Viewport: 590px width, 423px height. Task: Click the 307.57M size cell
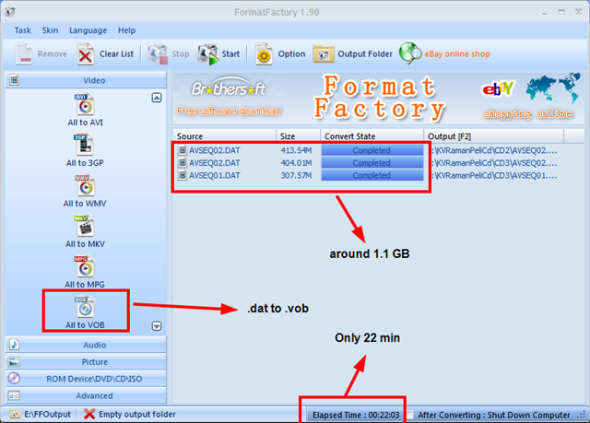[296, 175]
